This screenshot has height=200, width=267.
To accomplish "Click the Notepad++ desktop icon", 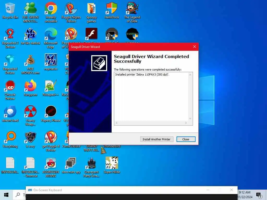I will [51, 88].
